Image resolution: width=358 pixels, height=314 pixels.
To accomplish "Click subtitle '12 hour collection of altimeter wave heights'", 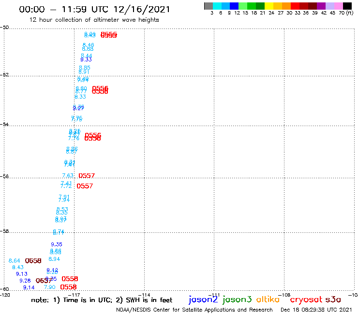I will (x=94, y=20).
